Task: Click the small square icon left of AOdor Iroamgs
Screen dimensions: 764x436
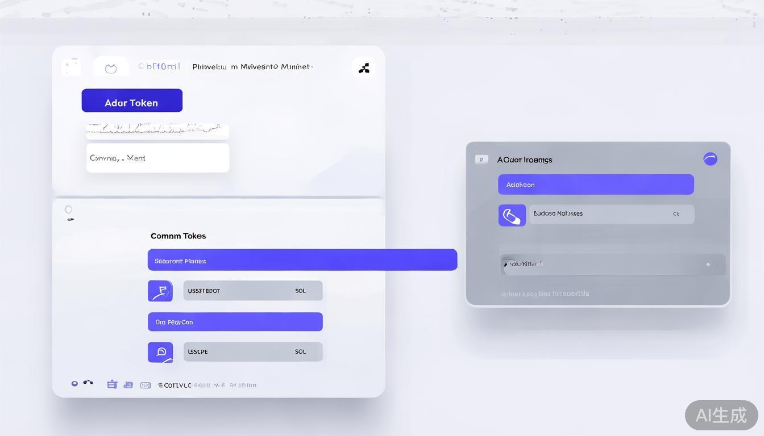Action: [x=481, y=160]
